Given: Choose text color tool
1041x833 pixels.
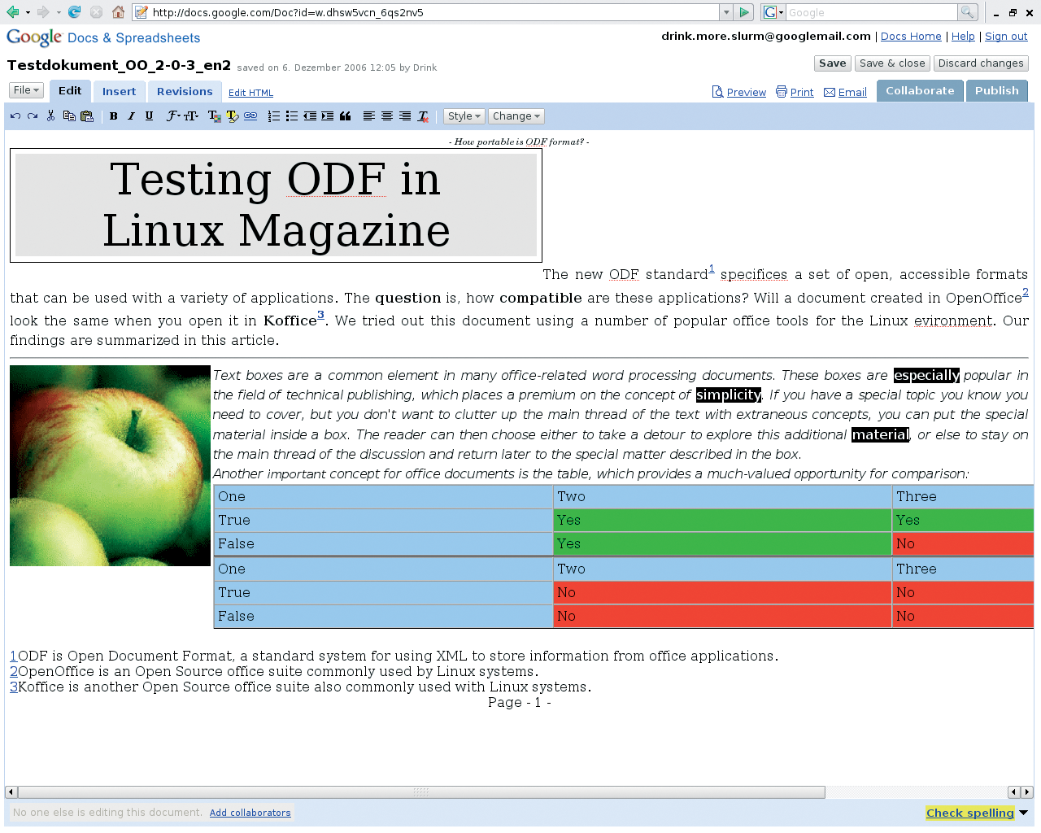Looking at the screenshot, I should coord(214,116).
